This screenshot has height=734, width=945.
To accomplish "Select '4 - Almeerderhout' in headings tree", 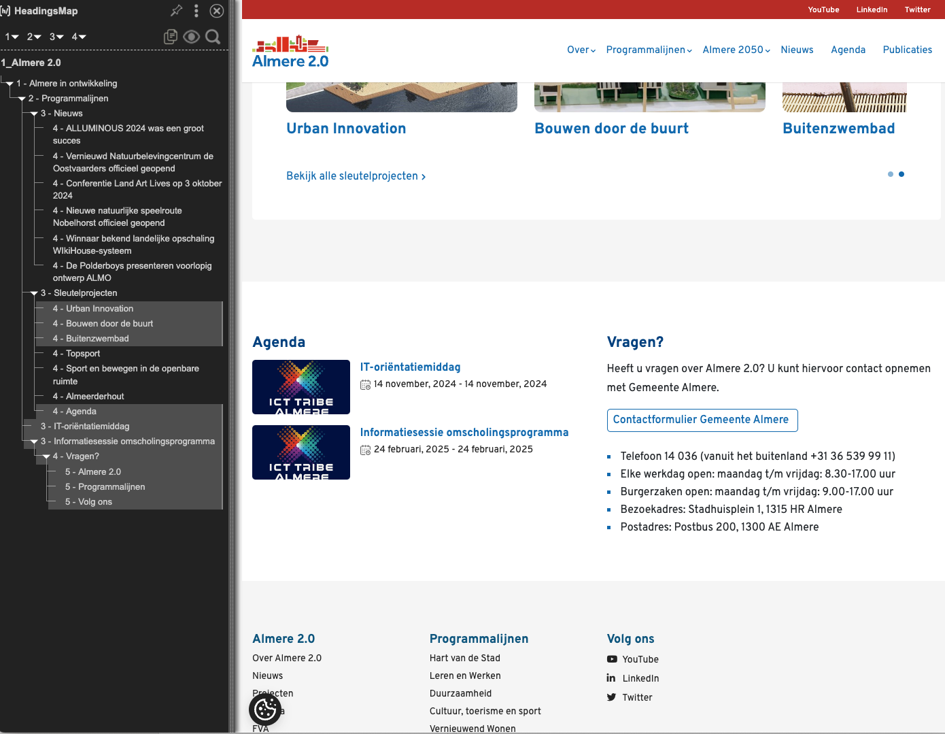I will [x=88, y=397].
